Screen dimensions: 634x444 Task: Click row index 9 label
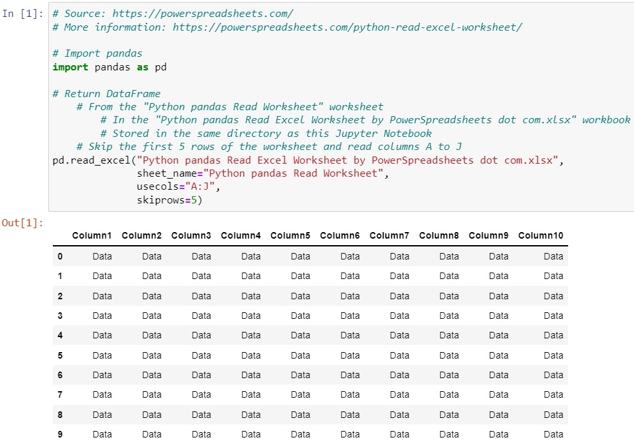pyautogui.click(x=60, y=434)
